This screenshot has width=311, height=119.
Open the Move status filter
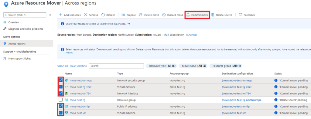point(193,66)
